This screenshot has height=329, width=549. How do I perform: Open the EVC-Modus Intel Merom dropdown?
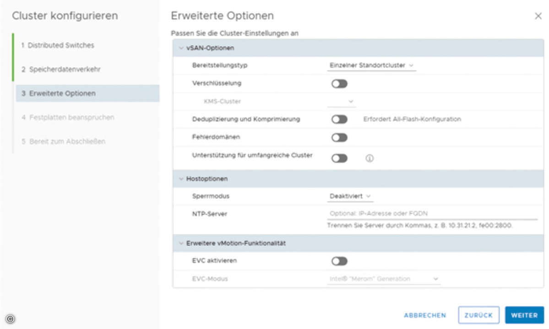pyautogui.click(x=384, y=279)
